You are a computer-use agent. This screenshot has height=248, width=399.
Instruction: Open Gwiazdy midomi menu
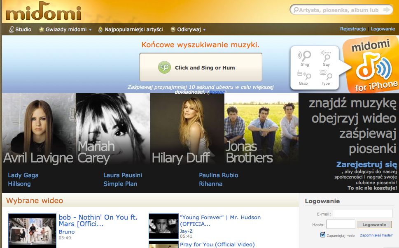coord(66,30)
